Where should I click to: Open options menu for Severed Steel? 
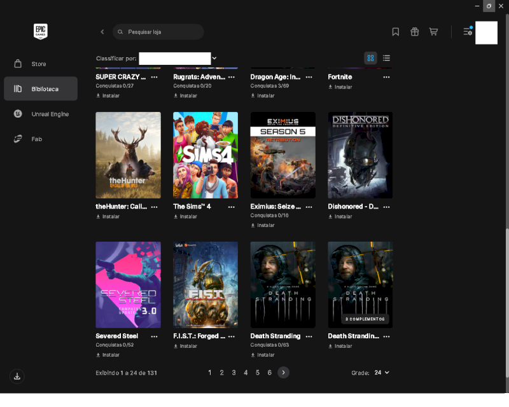[154, 336]
